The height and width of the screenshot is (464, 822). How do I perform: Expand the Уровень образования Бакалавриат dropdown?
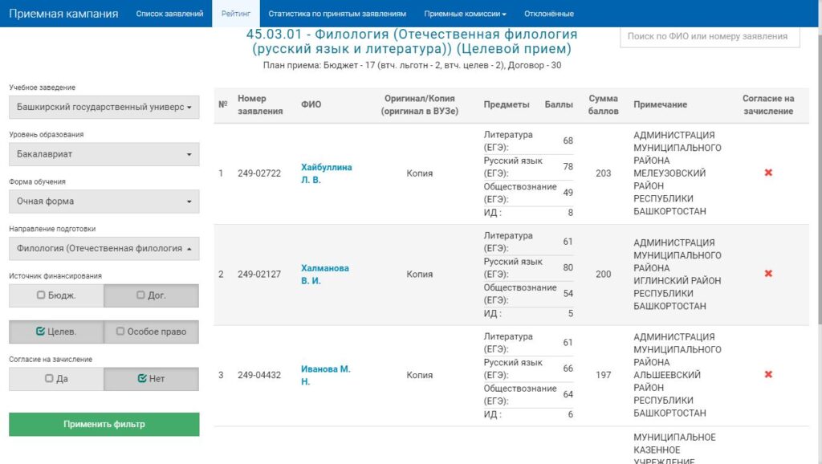pos(104,154)
